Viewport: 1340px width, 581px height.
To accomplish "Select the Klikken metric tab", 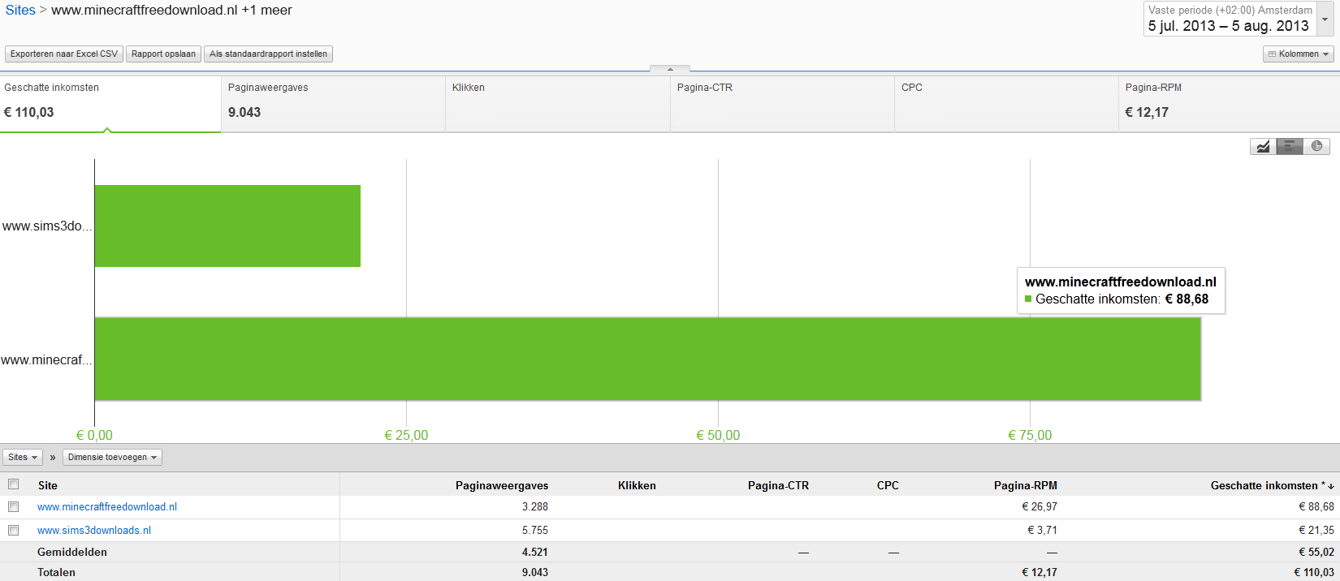I will click(558, 104).
